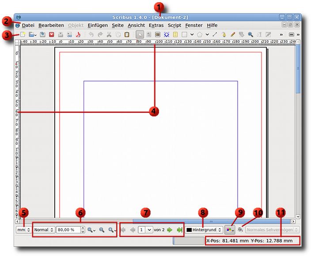
Task: Click the zoom to 100% magnifier button
Action: pos(102,230)
